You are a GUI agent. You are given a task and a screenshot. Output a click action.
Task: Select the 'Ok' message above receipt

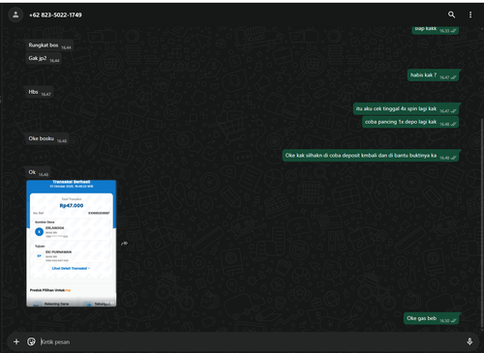38,172
